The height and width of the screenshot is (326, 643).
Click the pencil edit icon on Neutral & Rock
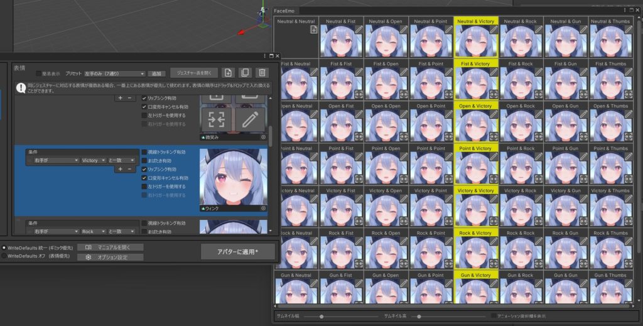(538, 30)
